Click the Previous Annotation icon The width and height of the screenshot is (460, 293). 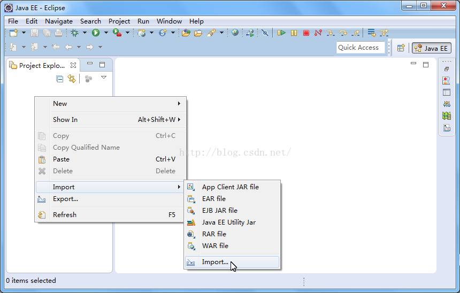click(x=34, y=47)
